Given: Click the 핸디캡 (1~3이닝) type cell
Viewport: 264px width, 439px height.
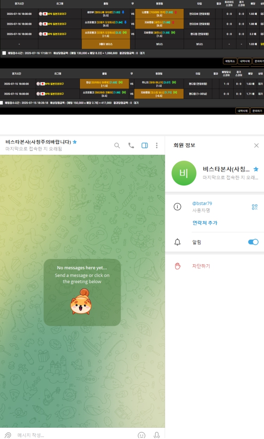Looking at the screenshot, I should pyautogui.click(x=198, y=94).
